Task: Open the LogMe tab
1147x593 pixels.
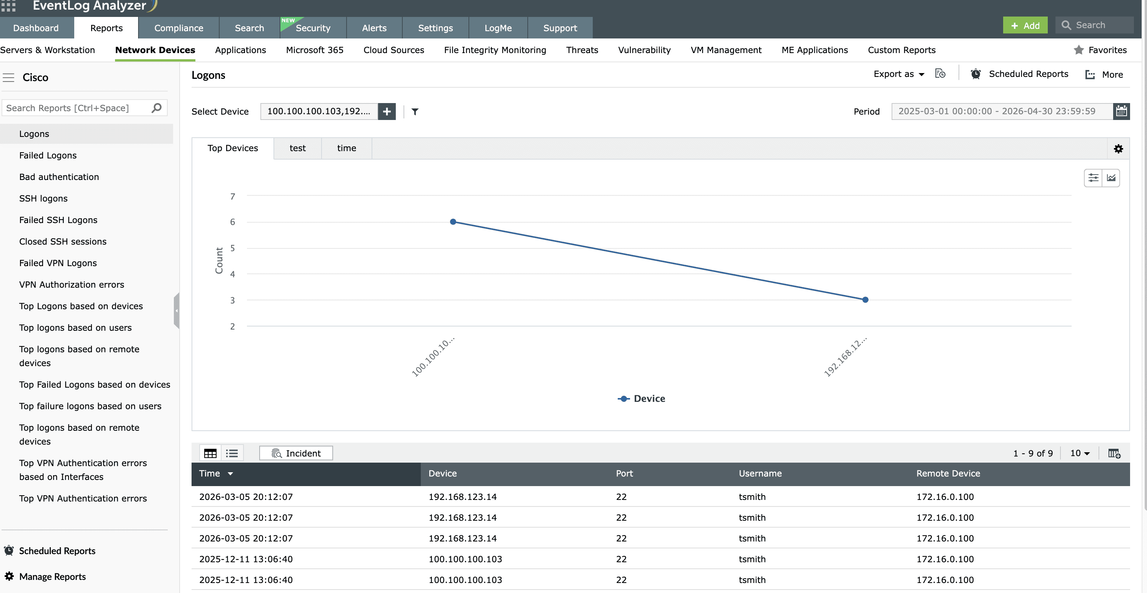Action: 498,28
